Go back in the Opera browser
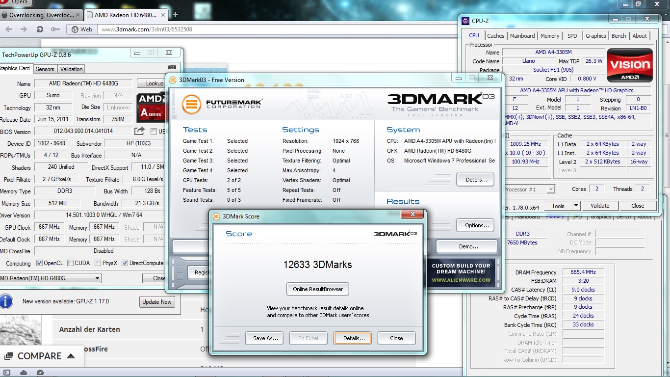This screenshot has width=670, height=377. coord(8,29)
